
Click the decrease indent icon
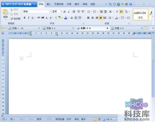[101, 12]
